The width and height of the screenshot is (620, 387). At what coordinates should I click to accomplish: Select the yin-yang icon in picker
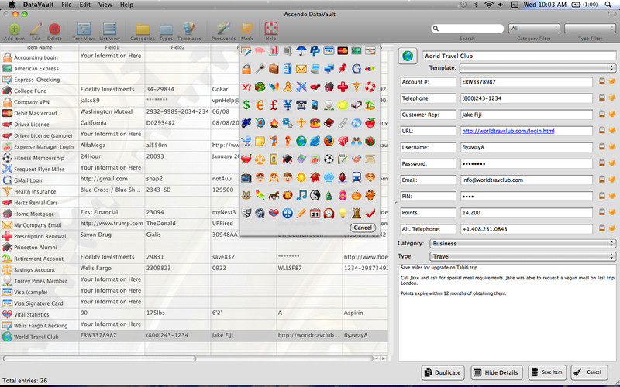click(315, 195)
